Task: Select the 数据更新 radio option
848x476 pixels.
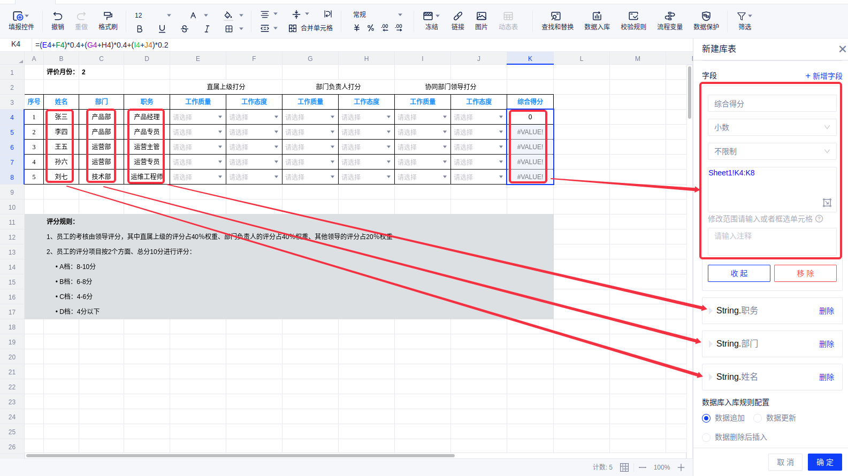Action: [758, 418]
